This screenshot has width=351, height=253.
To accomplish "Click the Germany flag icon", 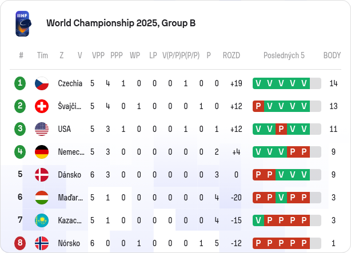I will click(42, 152).
